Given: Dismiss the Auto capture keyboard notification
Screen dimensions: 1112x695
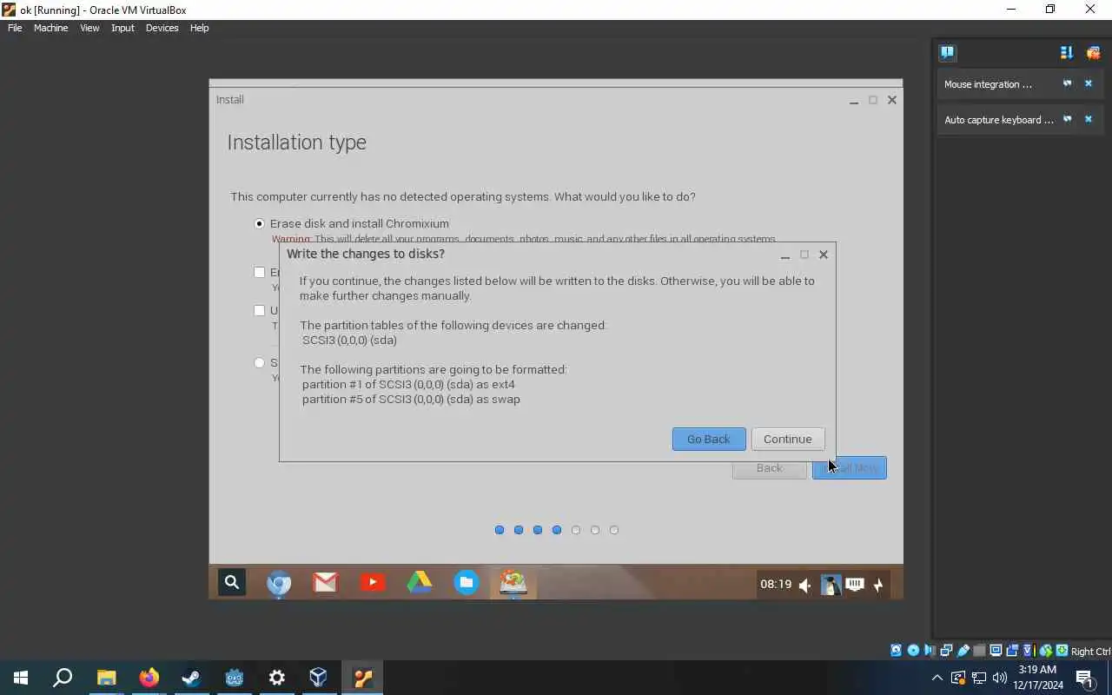Looking at the screenshot, I should click(x=1088, y=120).
